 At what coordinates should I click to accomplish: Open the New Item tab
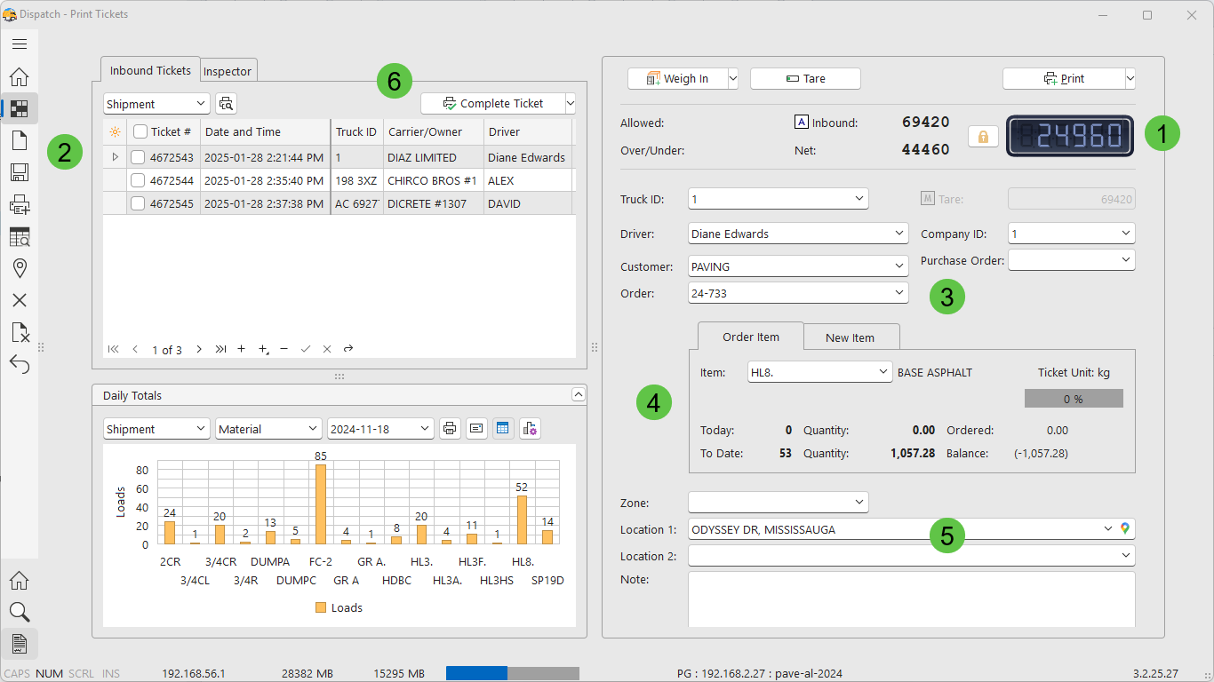point(850,337)
